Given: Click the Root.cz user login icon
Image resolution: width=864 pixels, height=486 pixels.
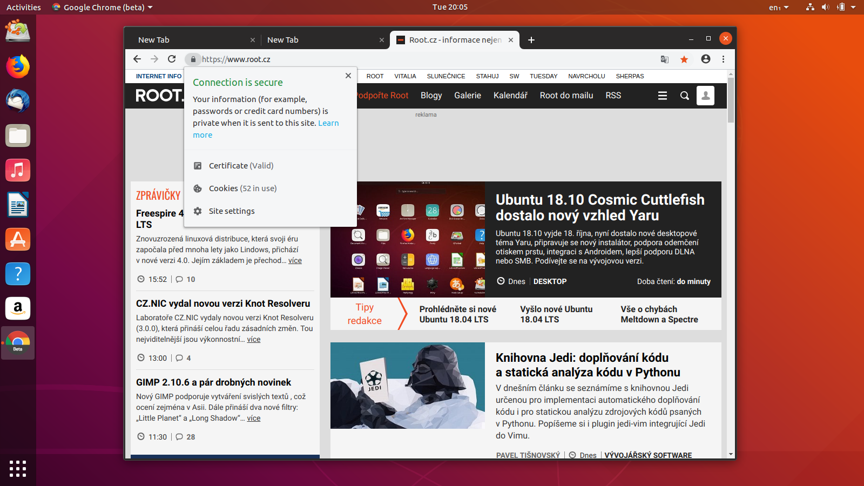Looking at the screenshot, I should (705, 95).
